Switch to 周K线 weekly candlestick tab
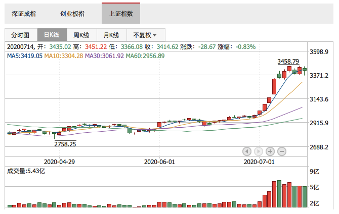 click(81, 35)
